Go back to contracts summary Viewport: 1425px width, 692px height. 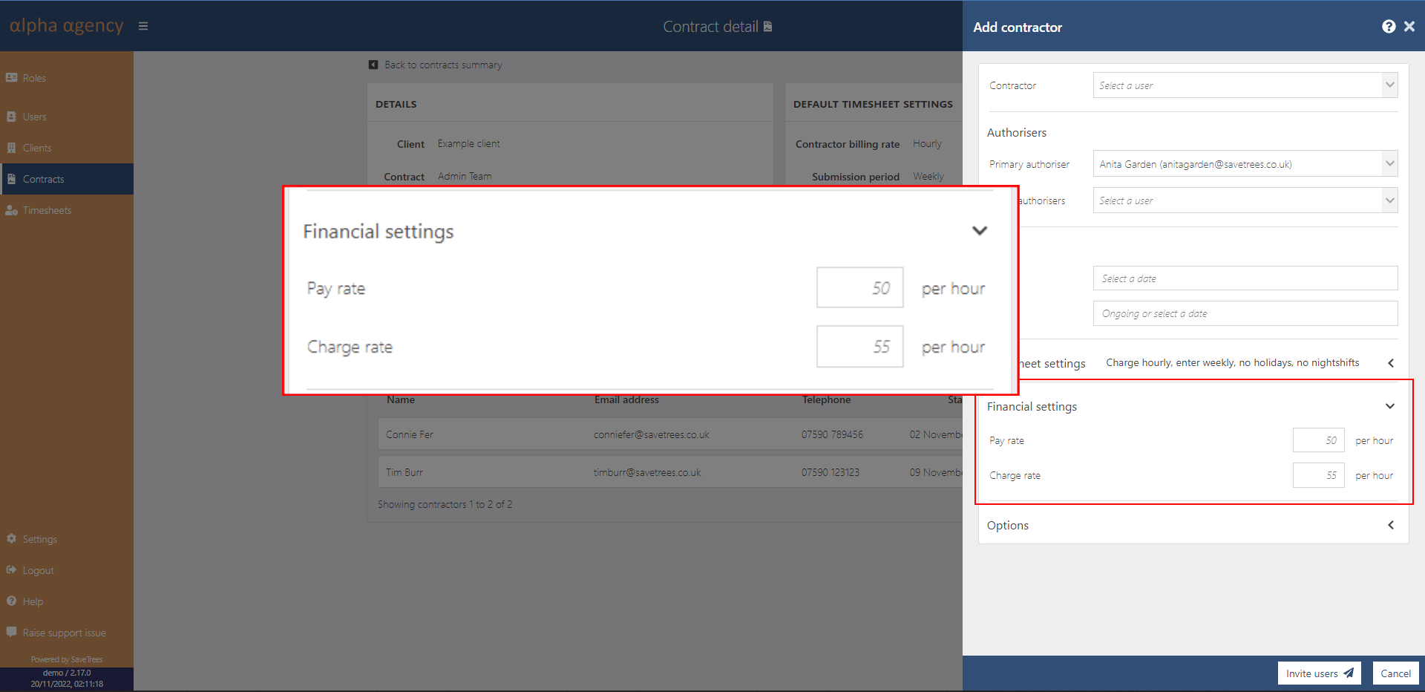[x=443, y=65]
